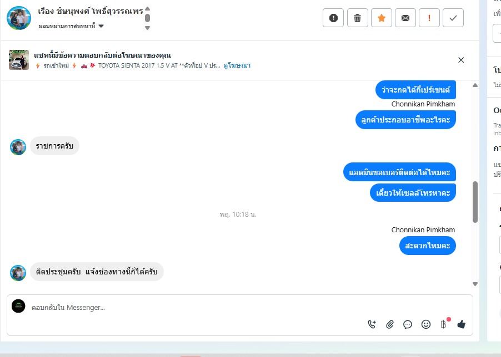501x357 pixels.
Task: Flag conversation with red exclamation icon
Action: coord(429,18)
